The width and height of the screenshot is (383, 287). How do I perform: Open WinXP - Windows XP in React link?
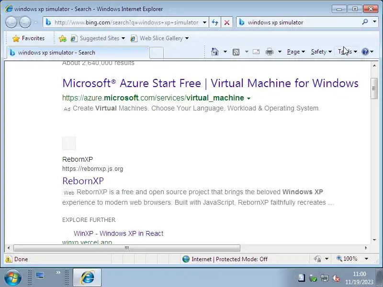pyautogui.click(x=118, y=233)
